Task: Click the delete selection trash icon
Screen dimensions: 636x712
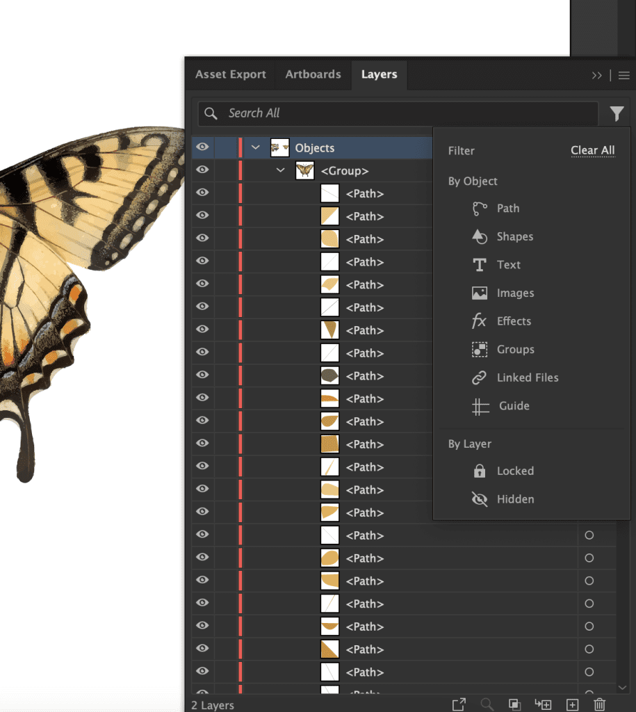Action: (600, 704)
